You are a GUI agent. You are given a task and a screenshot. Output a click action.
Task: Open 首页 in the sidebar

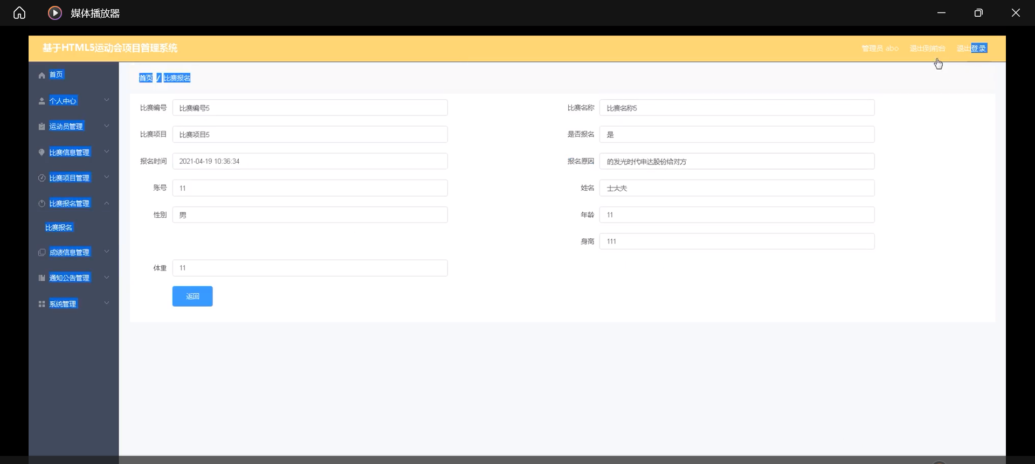click(x=56, y=74)
